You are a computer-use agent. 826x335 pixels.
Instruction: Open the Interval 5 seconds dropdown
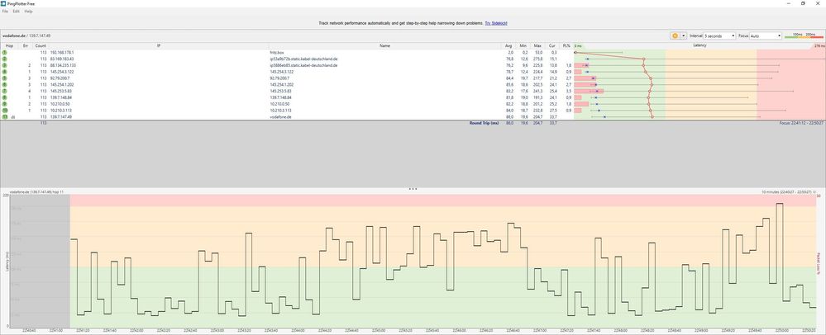tap(719, 35)
